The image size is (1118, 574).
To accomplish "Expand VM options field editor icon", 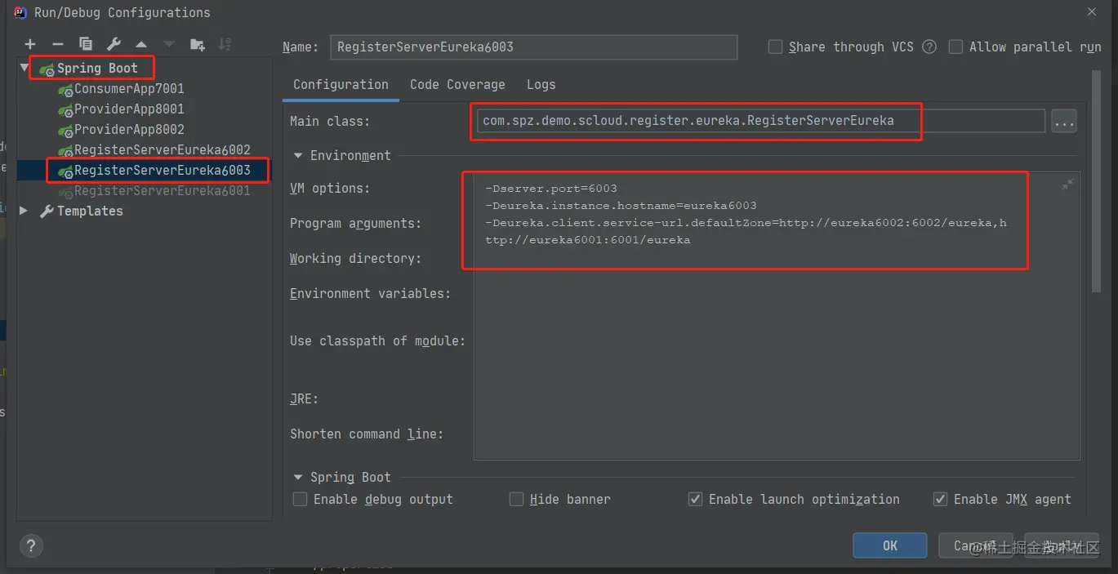I will tap(1067, 185).
